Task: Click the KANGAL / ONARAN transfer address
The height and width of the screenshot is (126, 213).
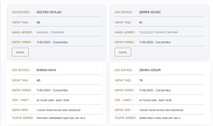Action: coord(50,32)
